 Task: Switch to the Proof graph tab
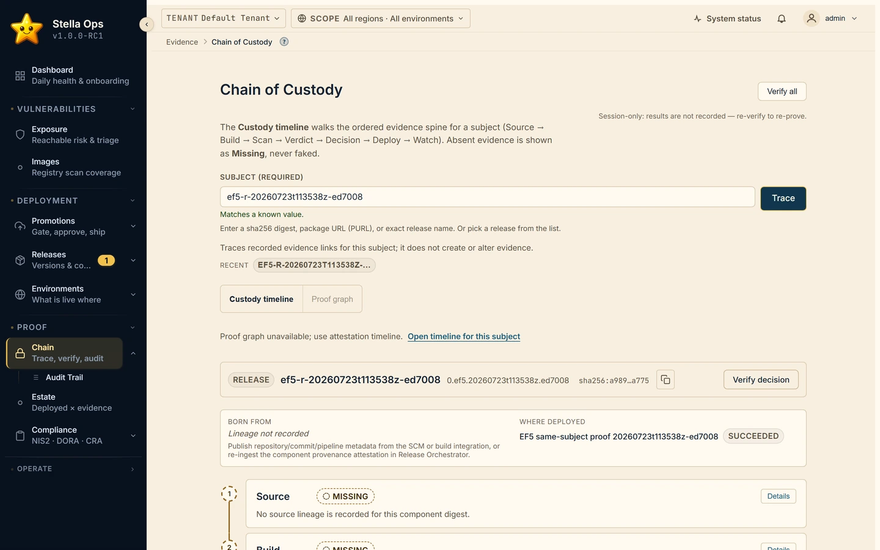pyautogui.click(x=332, y=299)
